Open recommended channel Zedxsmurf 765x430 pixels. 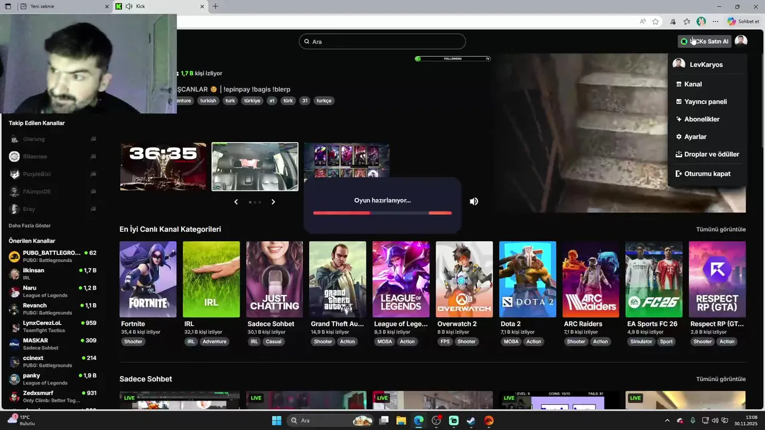click(x=53, y=397)
